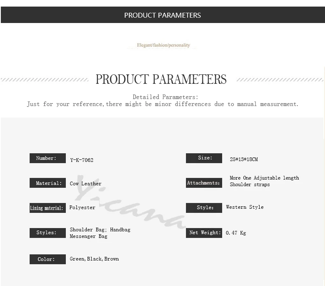Select the Color label box
325x286 pixels.
48,259
